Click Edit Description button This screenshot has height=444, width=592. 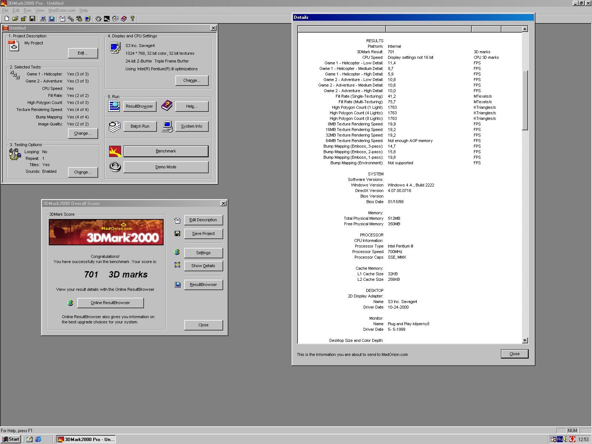click(x=203, y=220)
